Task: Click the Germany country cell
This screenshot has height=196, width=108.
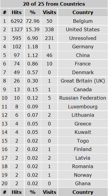Action: click(83, 47)
